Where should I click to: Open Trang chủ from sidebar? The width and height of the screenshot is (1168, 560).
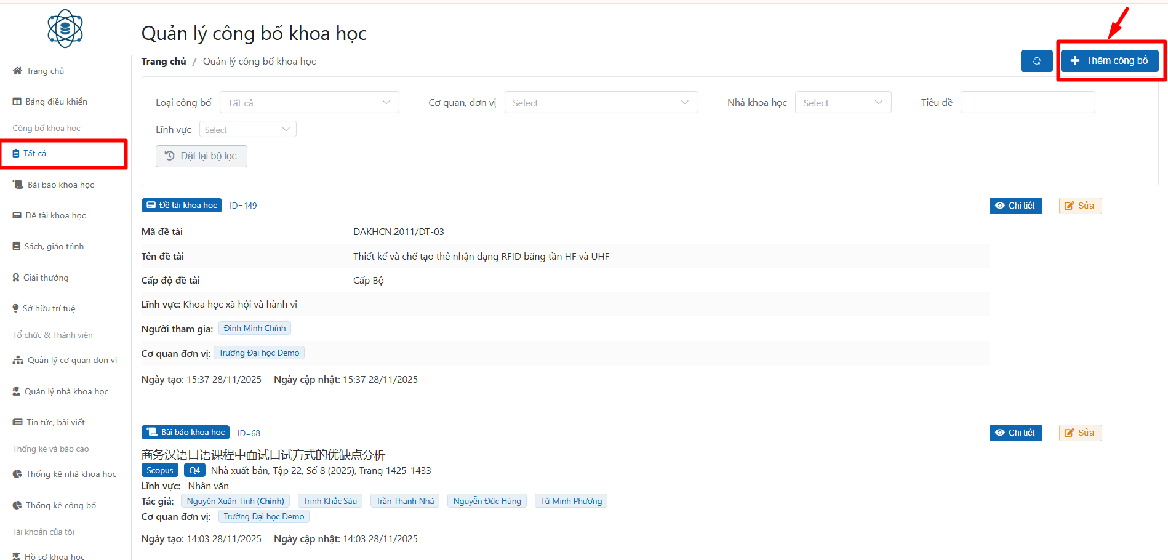pos(45,71)
